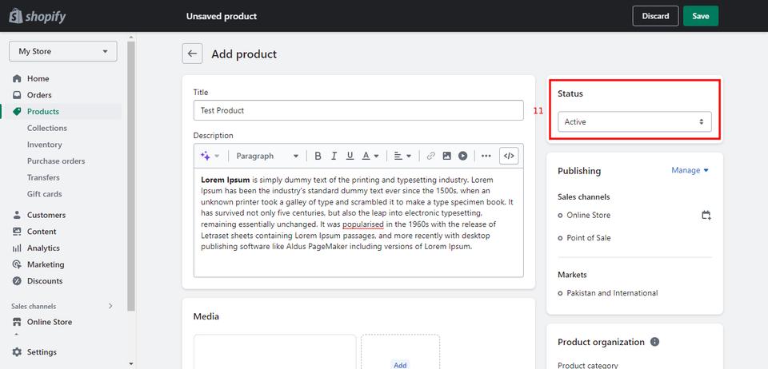
Task: Open Collections under Products
Action: (47, 128)
